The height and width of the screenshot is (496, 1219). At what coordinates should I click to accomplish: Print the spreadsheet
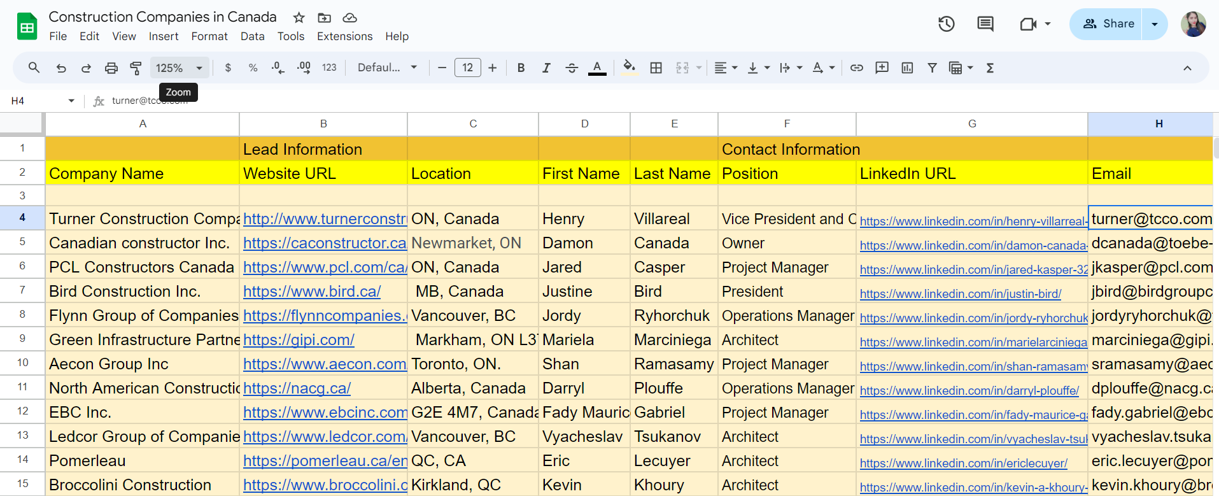pyautogui.click(x=111, y=67)
